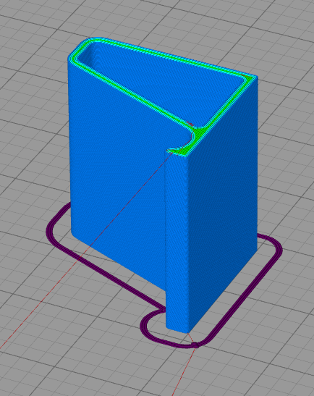Viewport: 314px width, 396px height.
Task: Click the red travel line below the skirt
Action: click(x=181, y=371)
